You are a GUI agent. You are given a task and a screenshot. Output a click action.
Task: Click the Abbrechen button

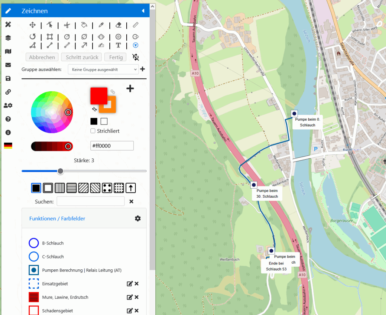[42, 57]
